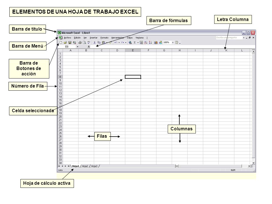Click the Excel workbook icon beside Archivo
This screenshot has width=272, height=204.
point(61,37)
